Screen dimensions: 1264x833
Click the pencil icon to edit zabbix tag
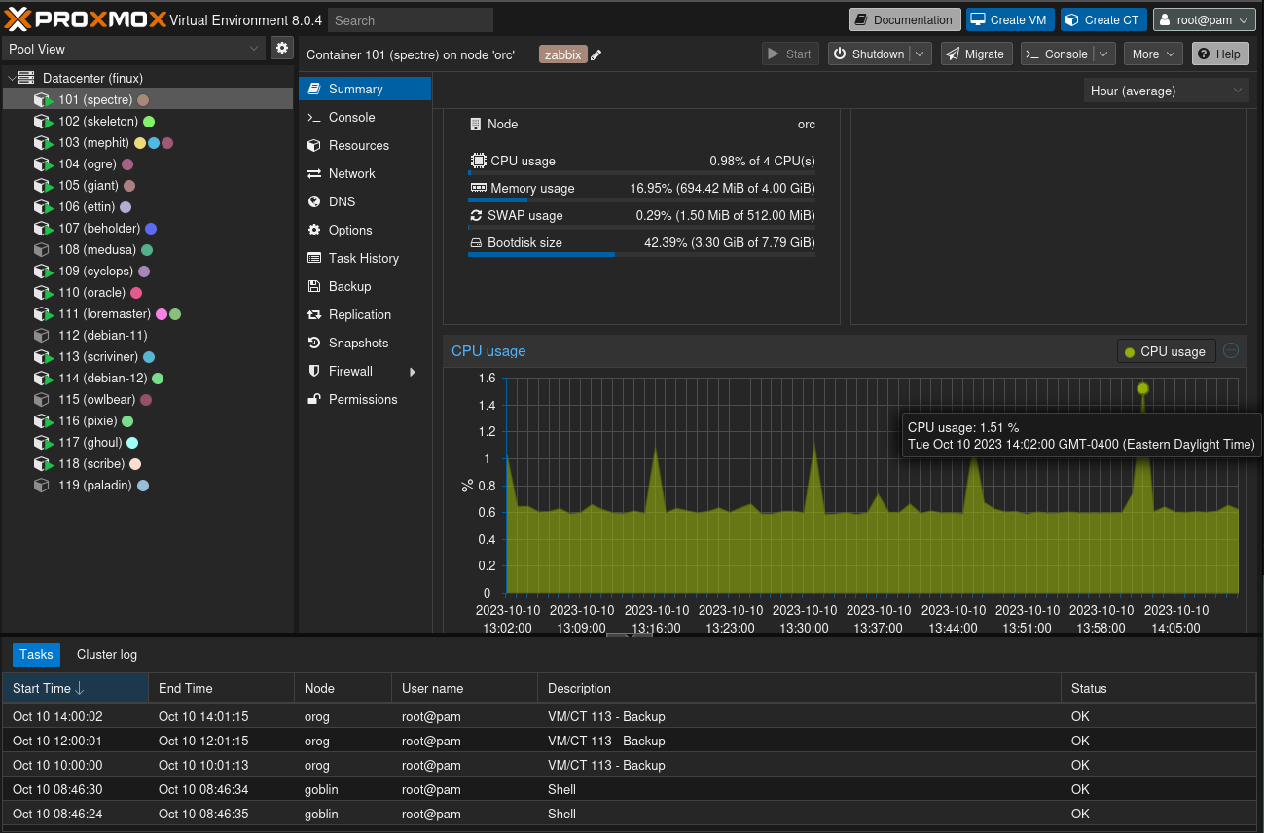coord(596,55)
